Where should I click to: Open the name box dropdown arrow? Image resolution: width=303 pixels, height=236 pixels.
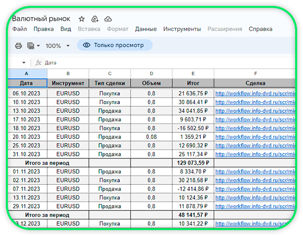24,63
